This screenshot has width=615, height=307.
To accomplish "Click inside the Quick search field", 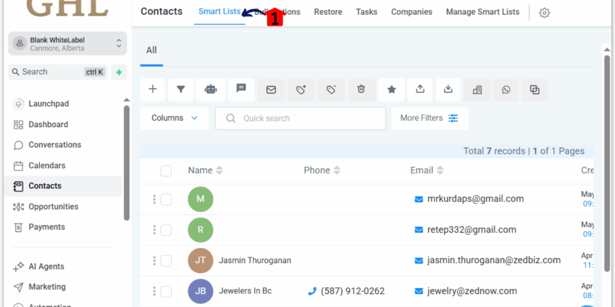I will coord(300,118).
